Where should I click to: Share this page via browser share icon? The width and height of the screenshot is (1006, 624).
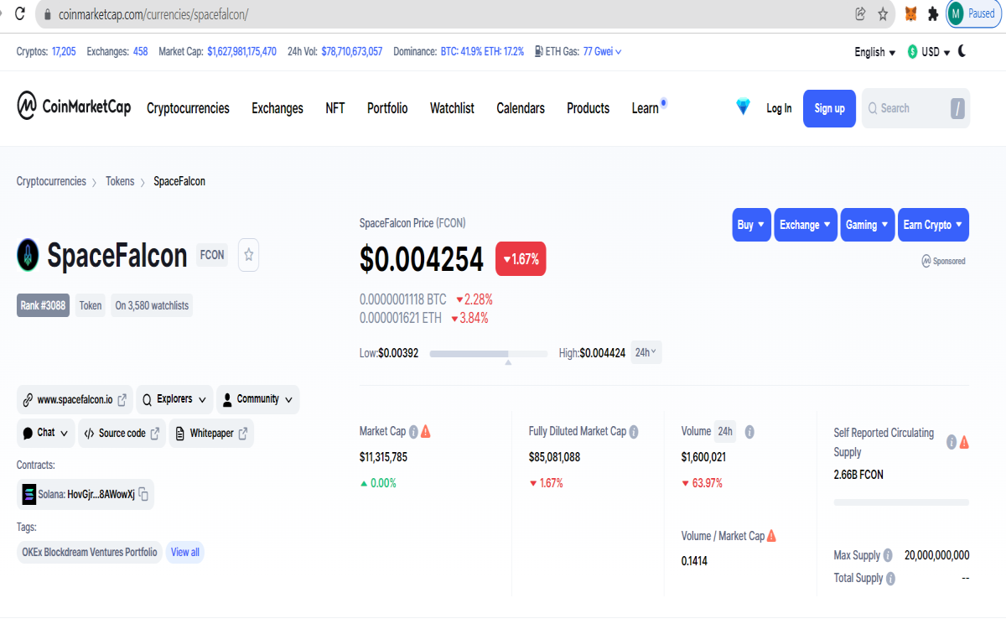coord(860,13)
